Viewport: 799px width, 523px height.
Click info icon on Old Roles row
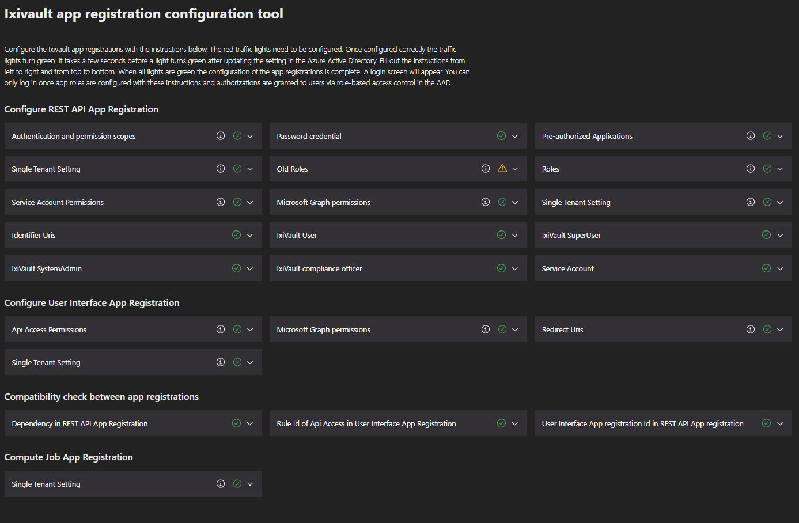[486, 169]
